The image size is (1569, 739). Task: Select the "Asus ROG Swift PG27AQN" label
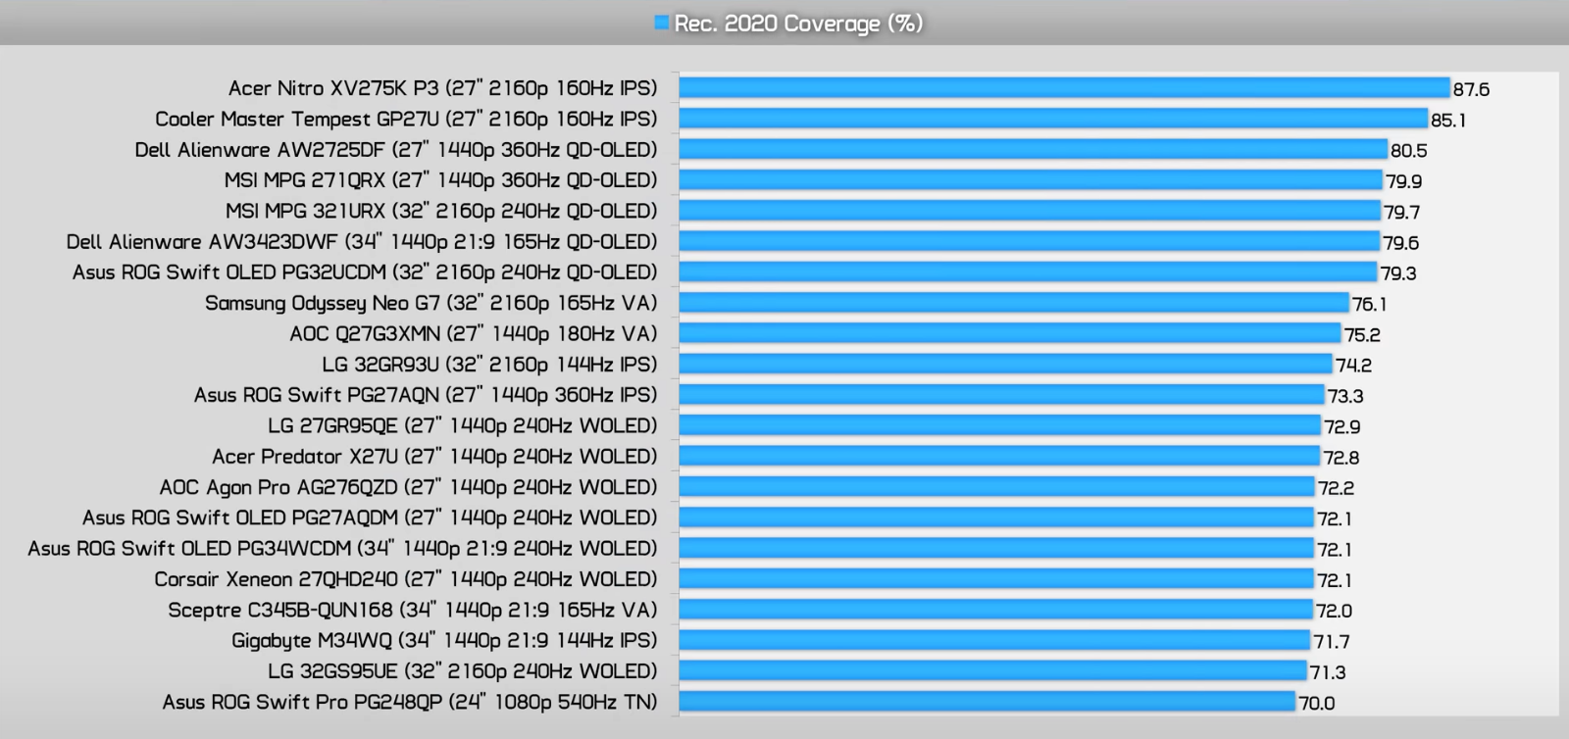(426, 395)
